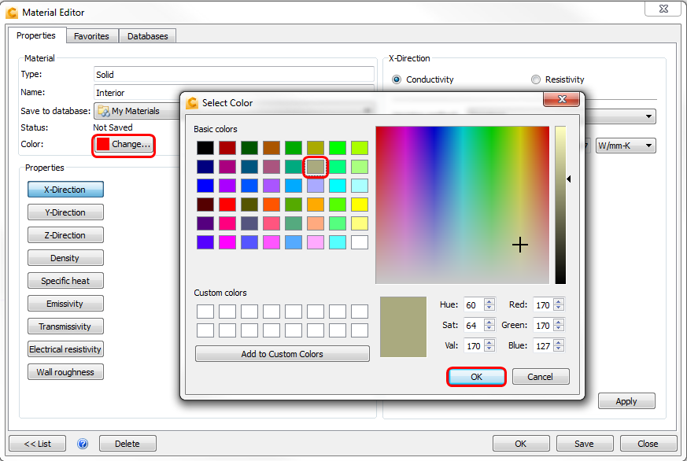
Task: Click the My Materials database icon
Action: tap(101, 110)
